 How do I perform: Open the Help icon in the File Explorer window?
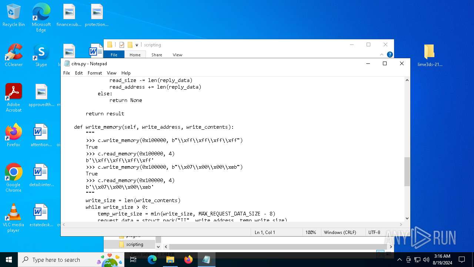coord(390,55)
